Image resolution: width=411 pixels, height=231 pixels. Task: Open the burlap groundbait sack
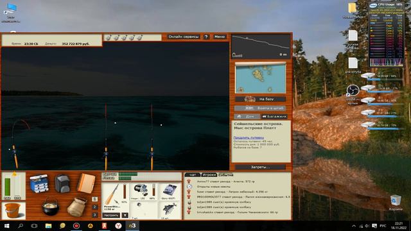click(77, 207)
